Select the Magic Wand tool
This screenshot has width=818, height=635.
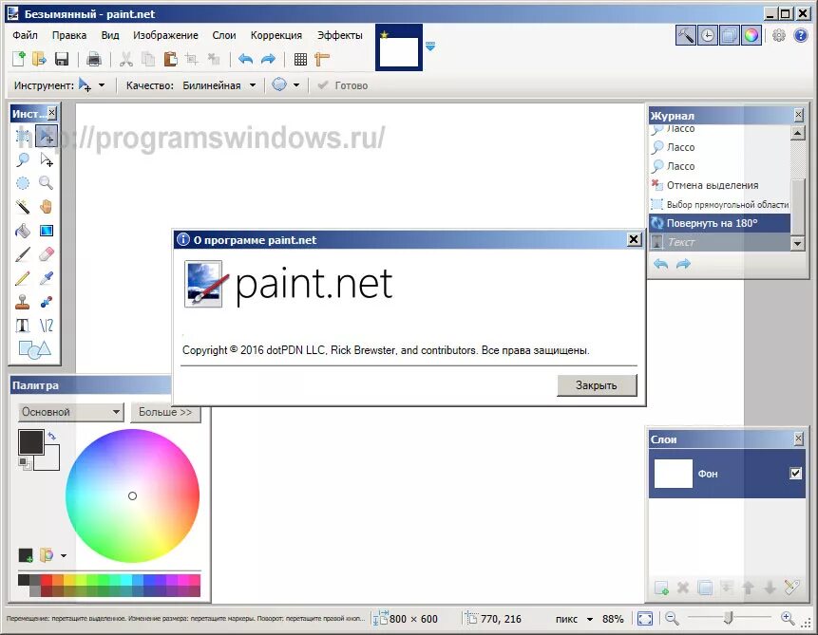pos(23,207)
